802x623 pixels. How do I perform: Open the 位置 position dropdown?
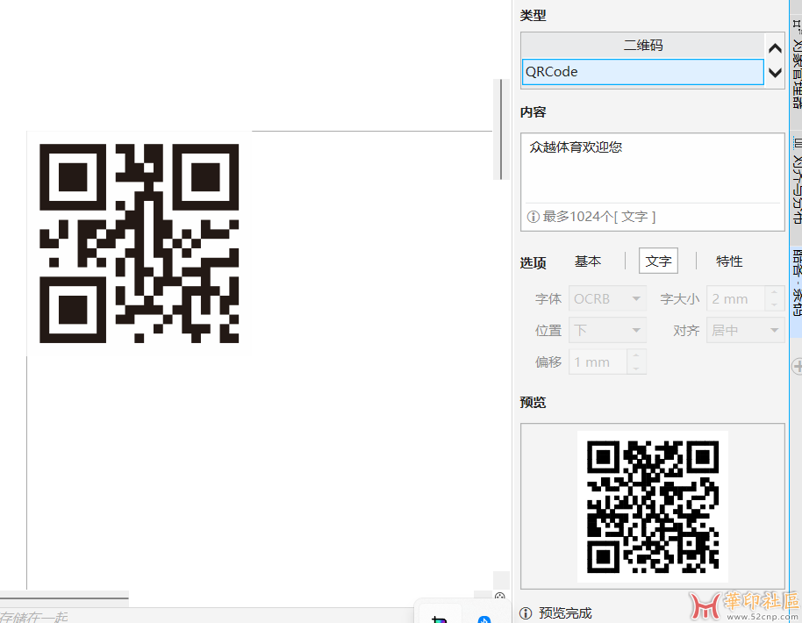[x=607, y=331]
